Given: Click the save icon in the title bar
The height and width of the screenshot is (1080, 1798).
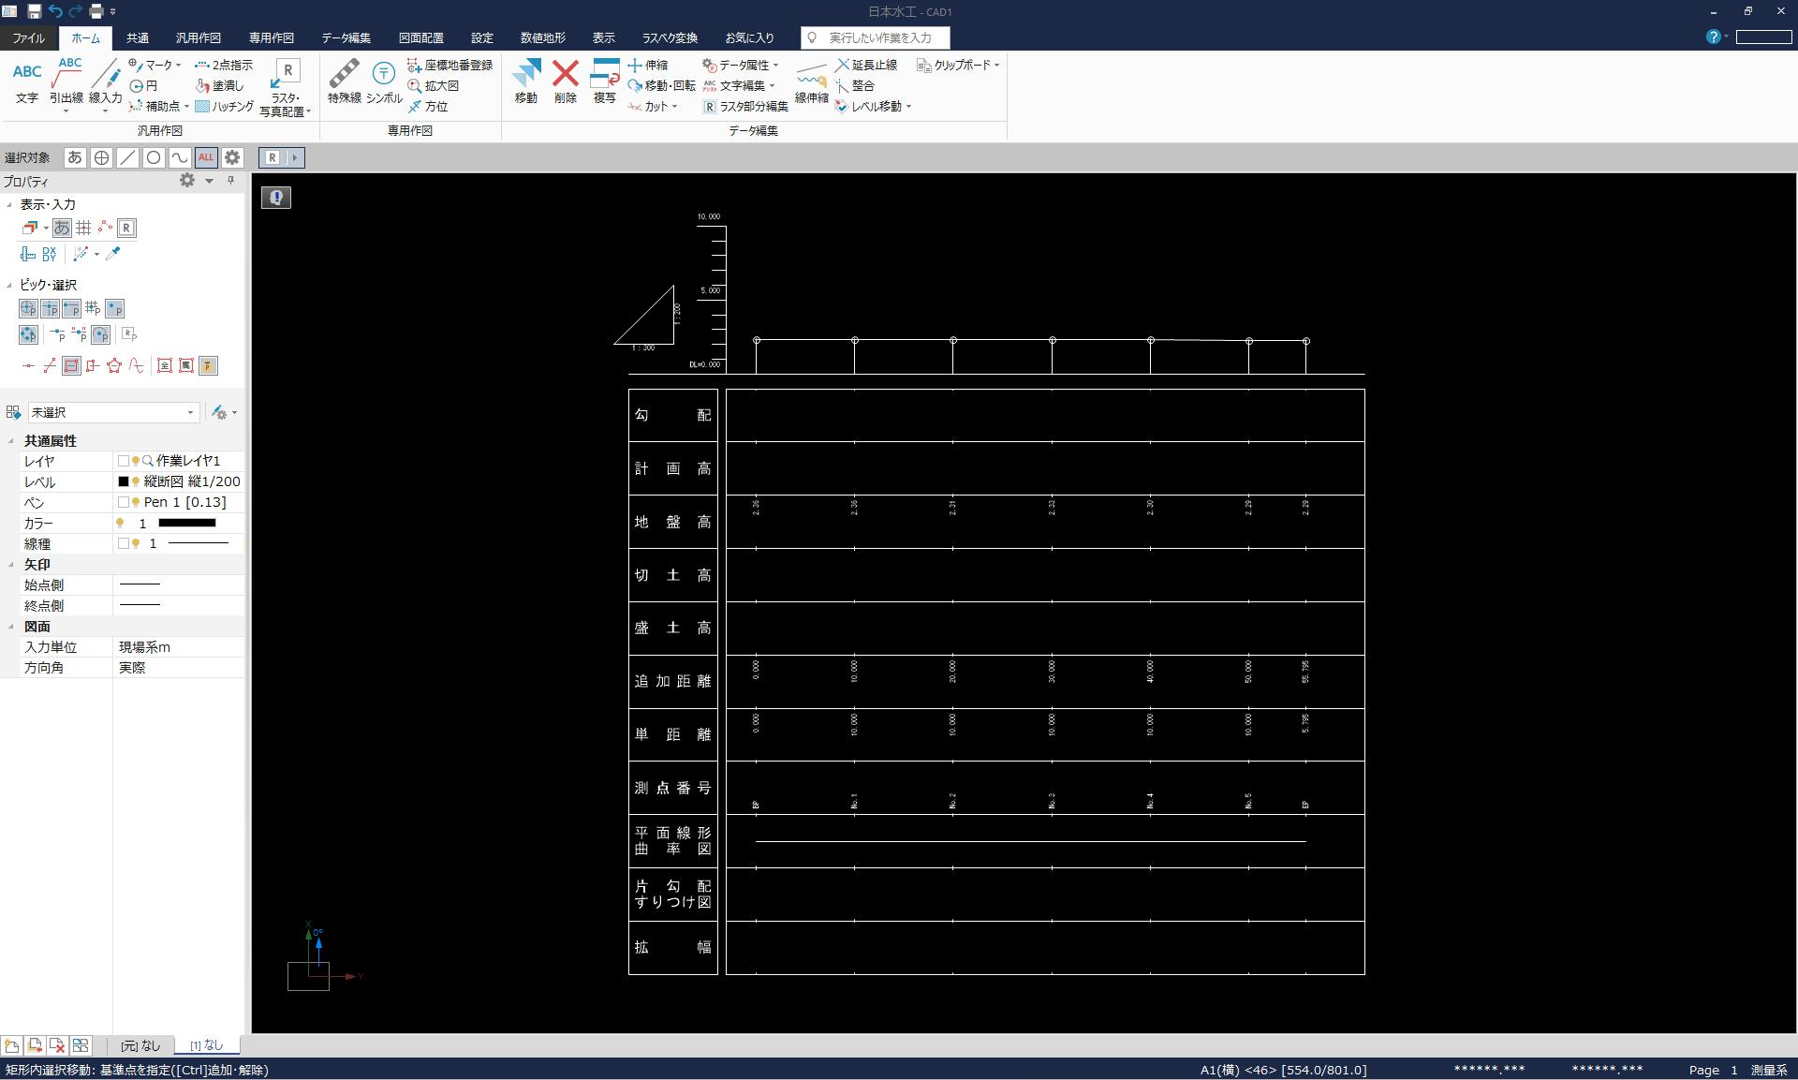Looking at the screenshot, I should click(34, 11).
